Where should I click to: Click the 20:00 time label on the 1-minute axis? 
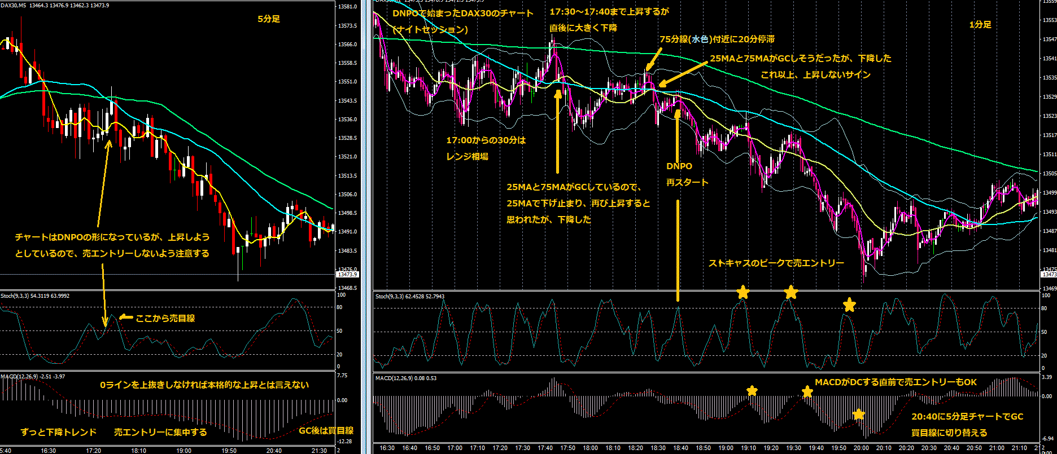pos(861,448)
